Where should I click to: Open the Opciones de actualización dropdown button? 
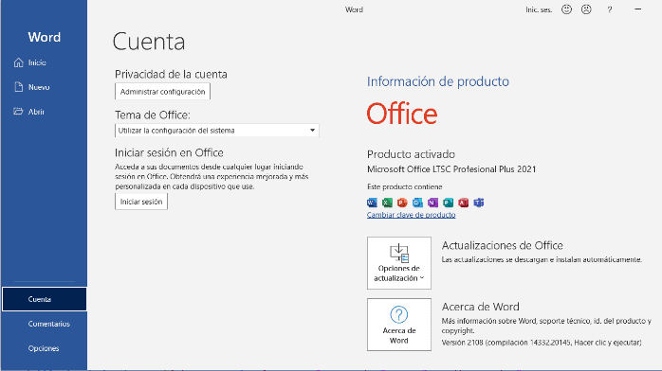pyautogui.click(x=399, y=263)
